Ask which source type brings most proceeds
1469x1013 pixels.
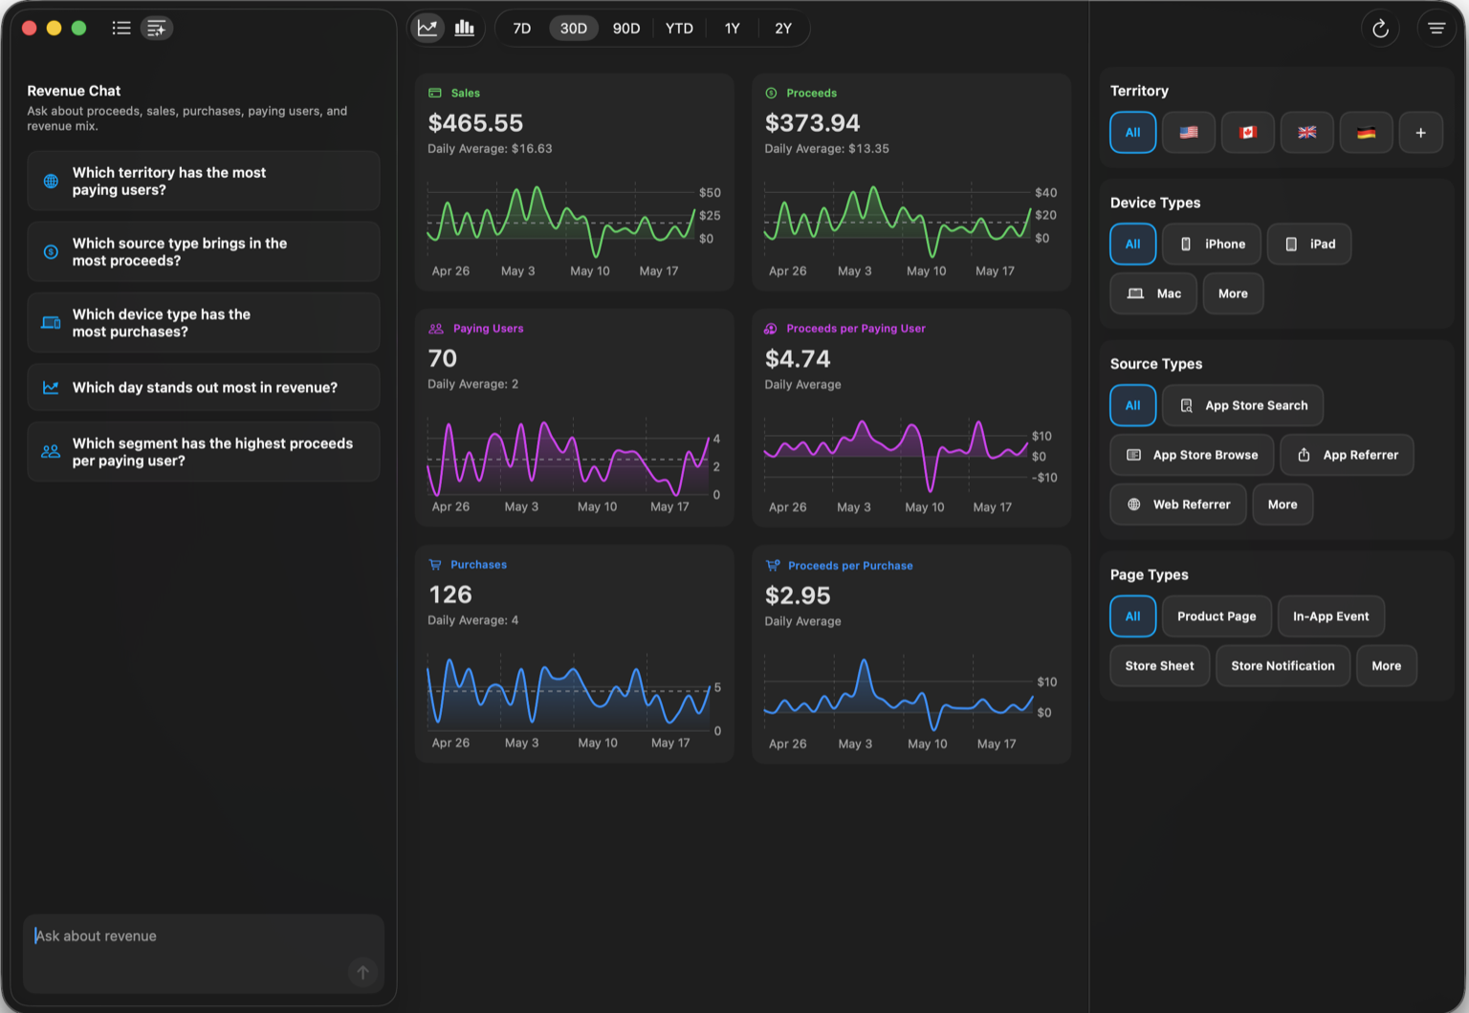tap(204, 251)
